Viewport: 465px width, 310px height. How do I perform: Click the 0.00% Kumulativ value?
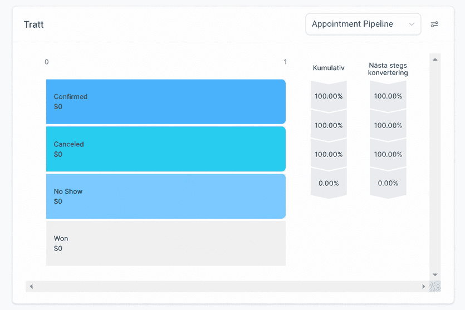329,183
